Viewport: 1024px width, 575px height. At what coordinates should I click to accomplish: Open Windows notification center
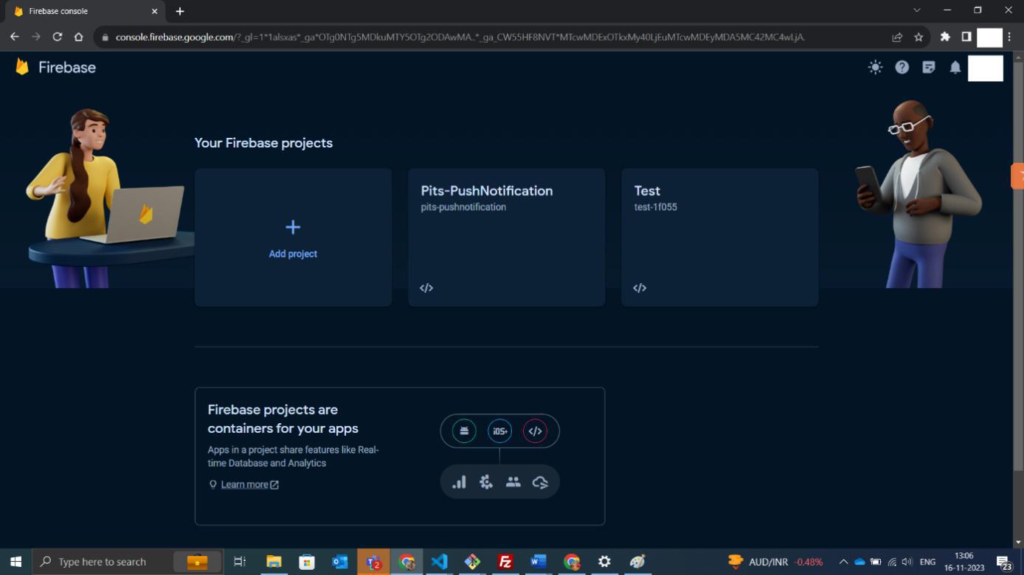1005,562
